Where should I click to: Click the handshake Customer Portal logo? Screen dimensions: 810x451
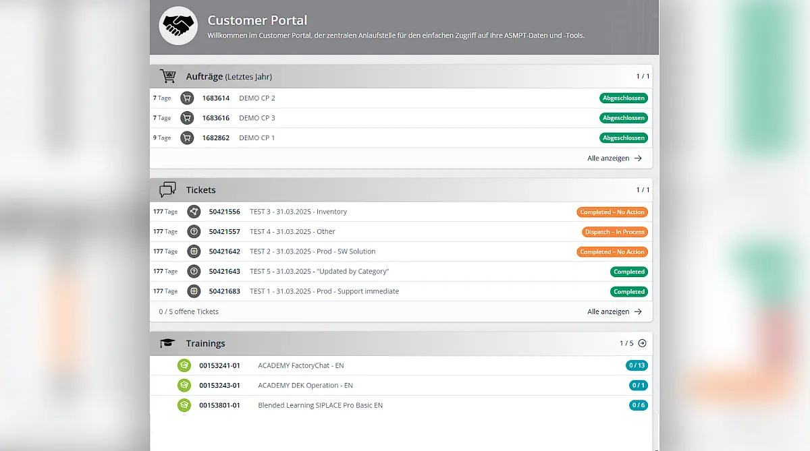point(178,26)
